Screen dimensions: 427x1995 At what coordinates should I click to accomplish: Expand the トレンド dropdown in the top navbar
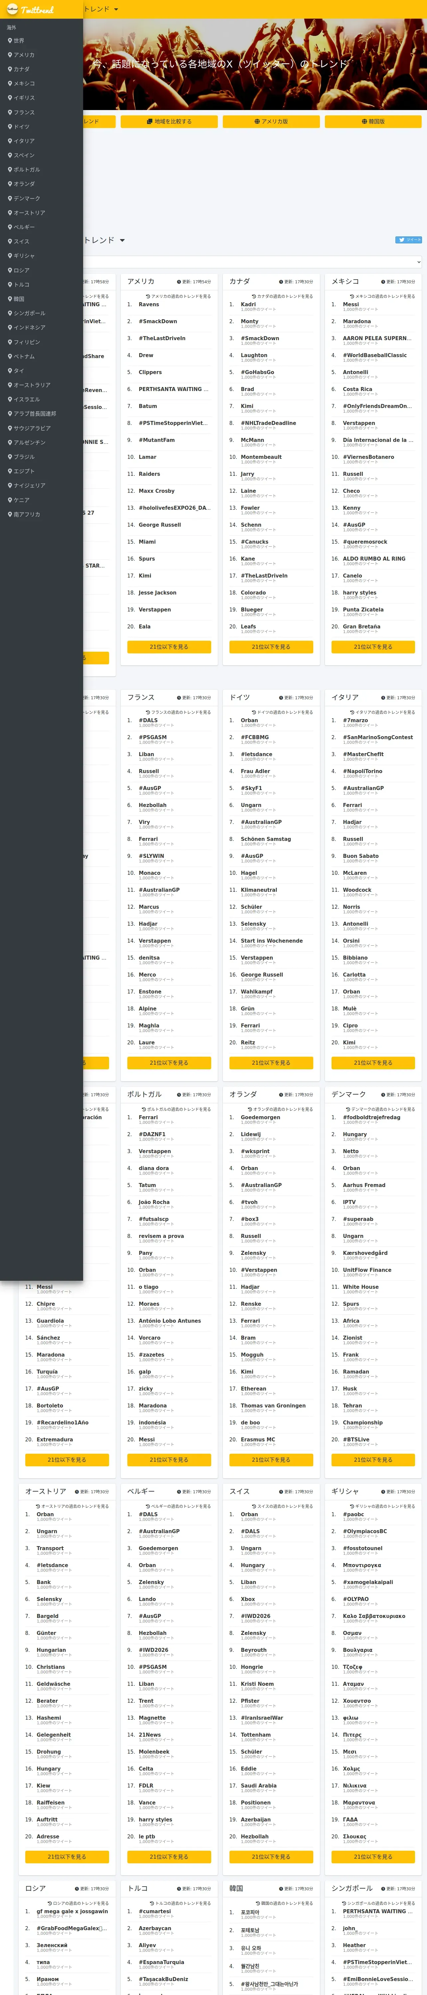coord(101,9)
